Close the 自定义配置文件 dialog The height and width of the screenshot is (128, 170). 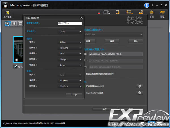(x=81, y=18)
